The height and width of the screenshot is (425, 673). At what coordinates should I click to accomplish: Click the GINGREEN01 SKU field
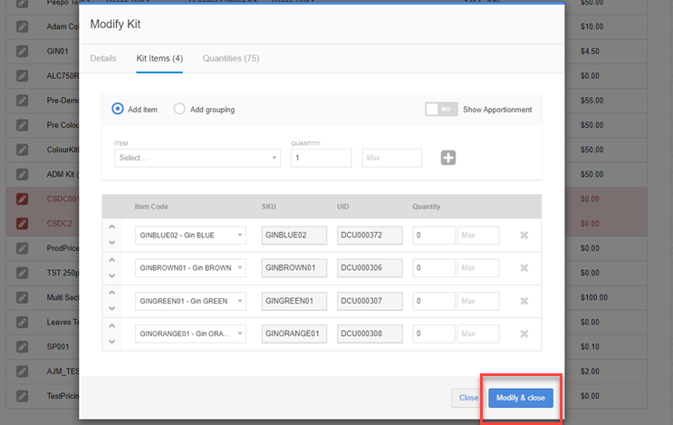click(x=294, y=301)
